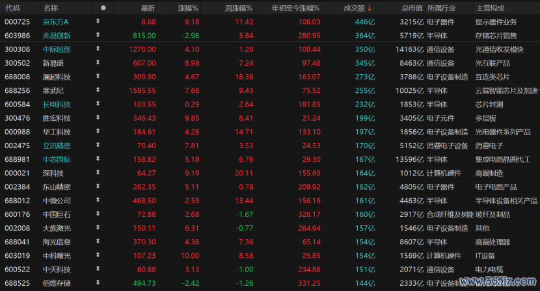Screen dimensions: 540x291
Task: Select stock code 000021
Action: pyautogui.click(x=17, y=173)
